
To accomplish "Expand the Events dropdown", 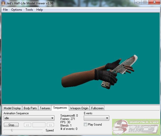I will click(x=97, y=118).
